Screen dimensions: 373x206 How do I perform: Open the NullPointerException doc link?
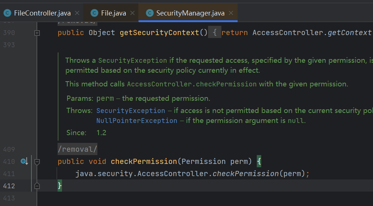(137, 121)
